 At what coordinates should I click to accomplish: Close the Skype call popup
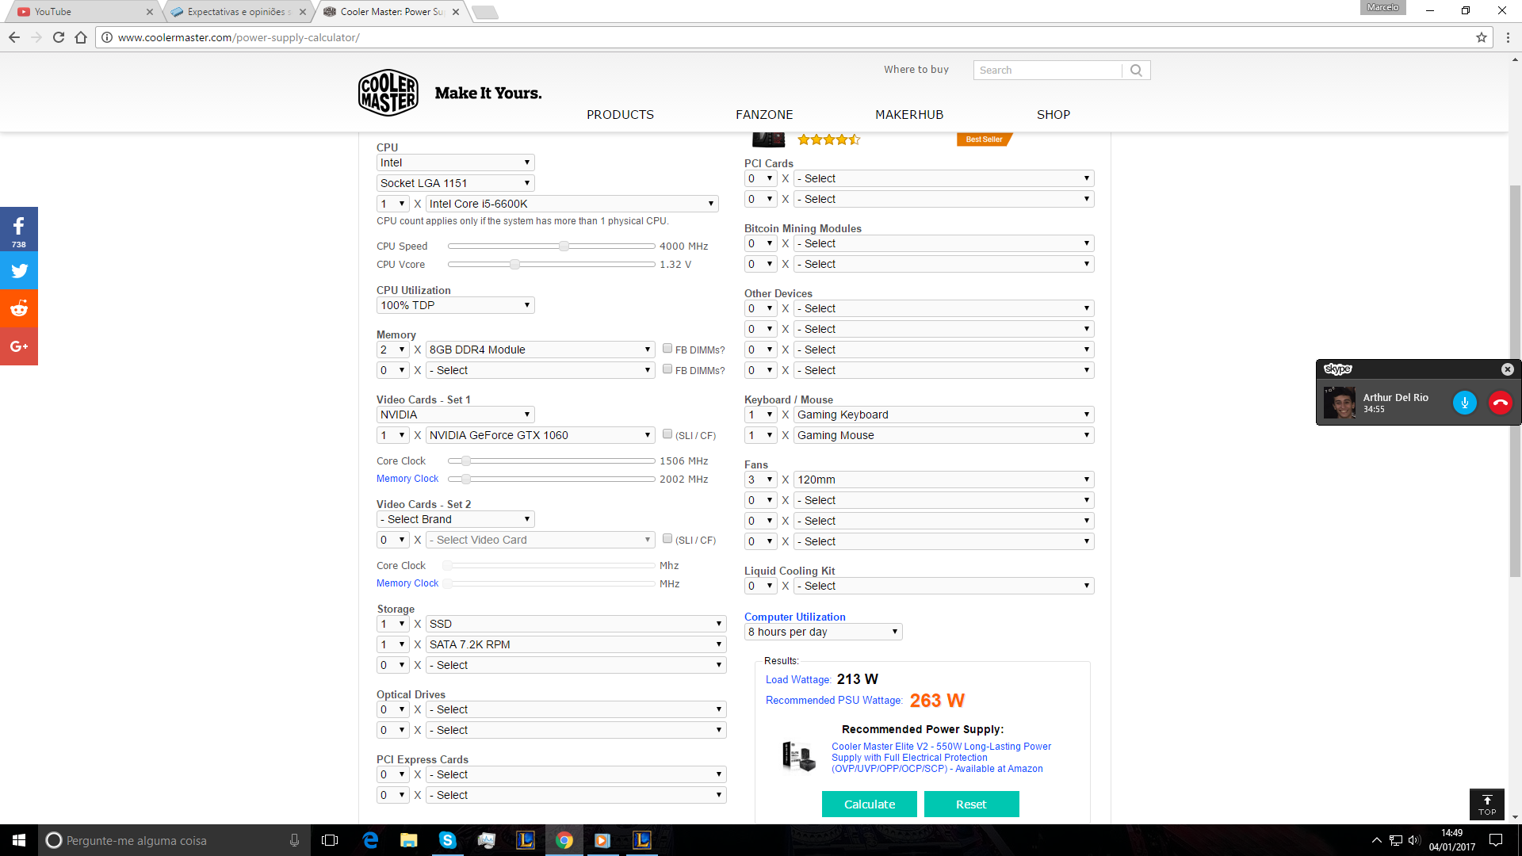click(1507, 369)
